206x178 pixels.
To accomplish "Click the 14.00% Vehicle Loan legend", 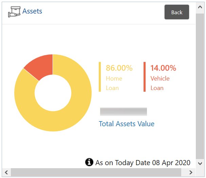I will [163, 78].
